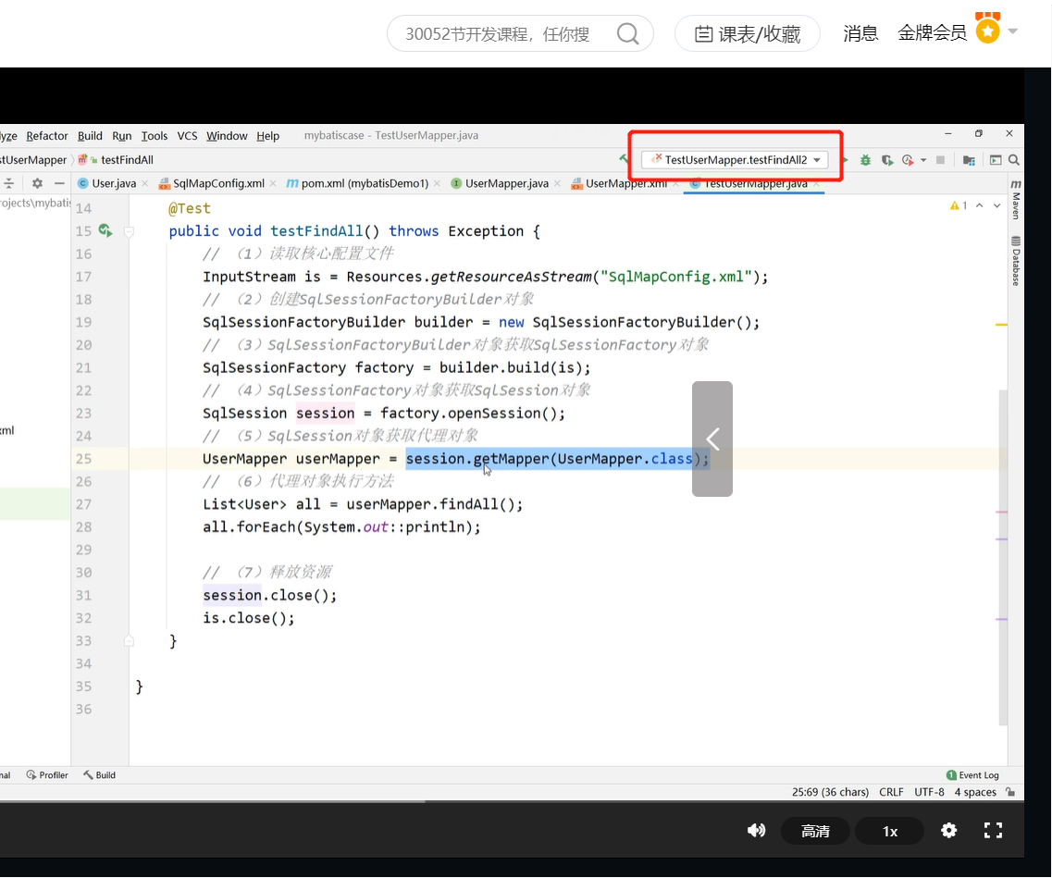Click the video progress bar
1052x878 pixels.
point(512,801)
